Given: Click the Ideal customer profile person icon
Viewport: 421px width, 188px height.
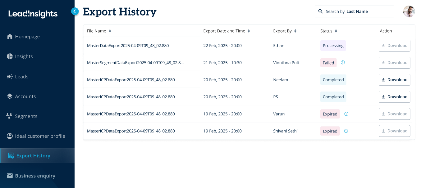Looking at the screenshot, I should pyautogui.click(x=10, y=136).
